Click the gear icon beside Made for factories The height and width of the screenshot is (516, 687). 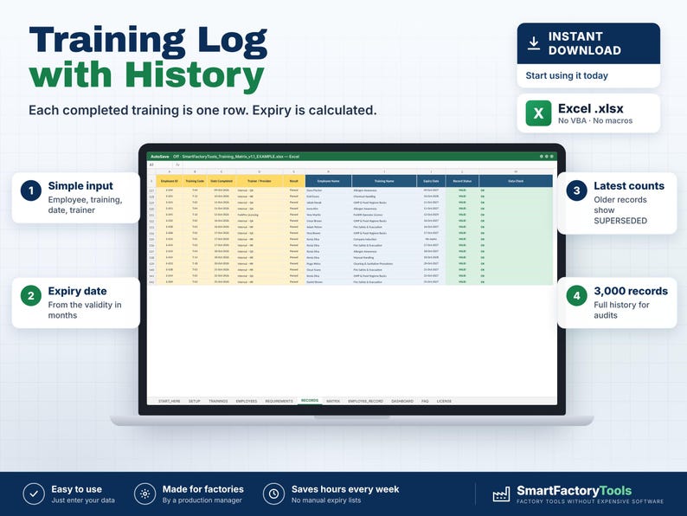pos(145,494)
